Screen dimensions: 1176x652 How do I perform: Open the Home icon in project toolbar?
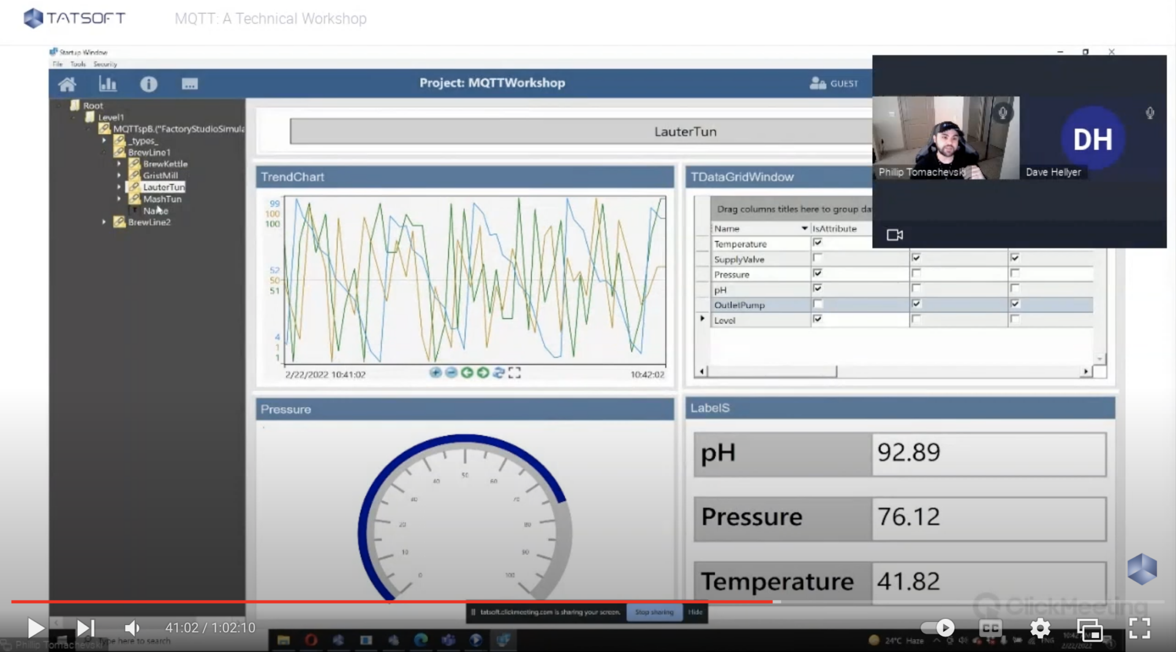[x=67, y=84]
